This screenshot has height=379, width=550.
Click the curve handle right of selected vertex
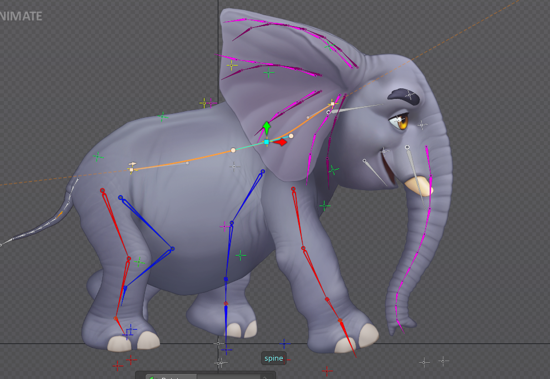click(x=291, y=136)
